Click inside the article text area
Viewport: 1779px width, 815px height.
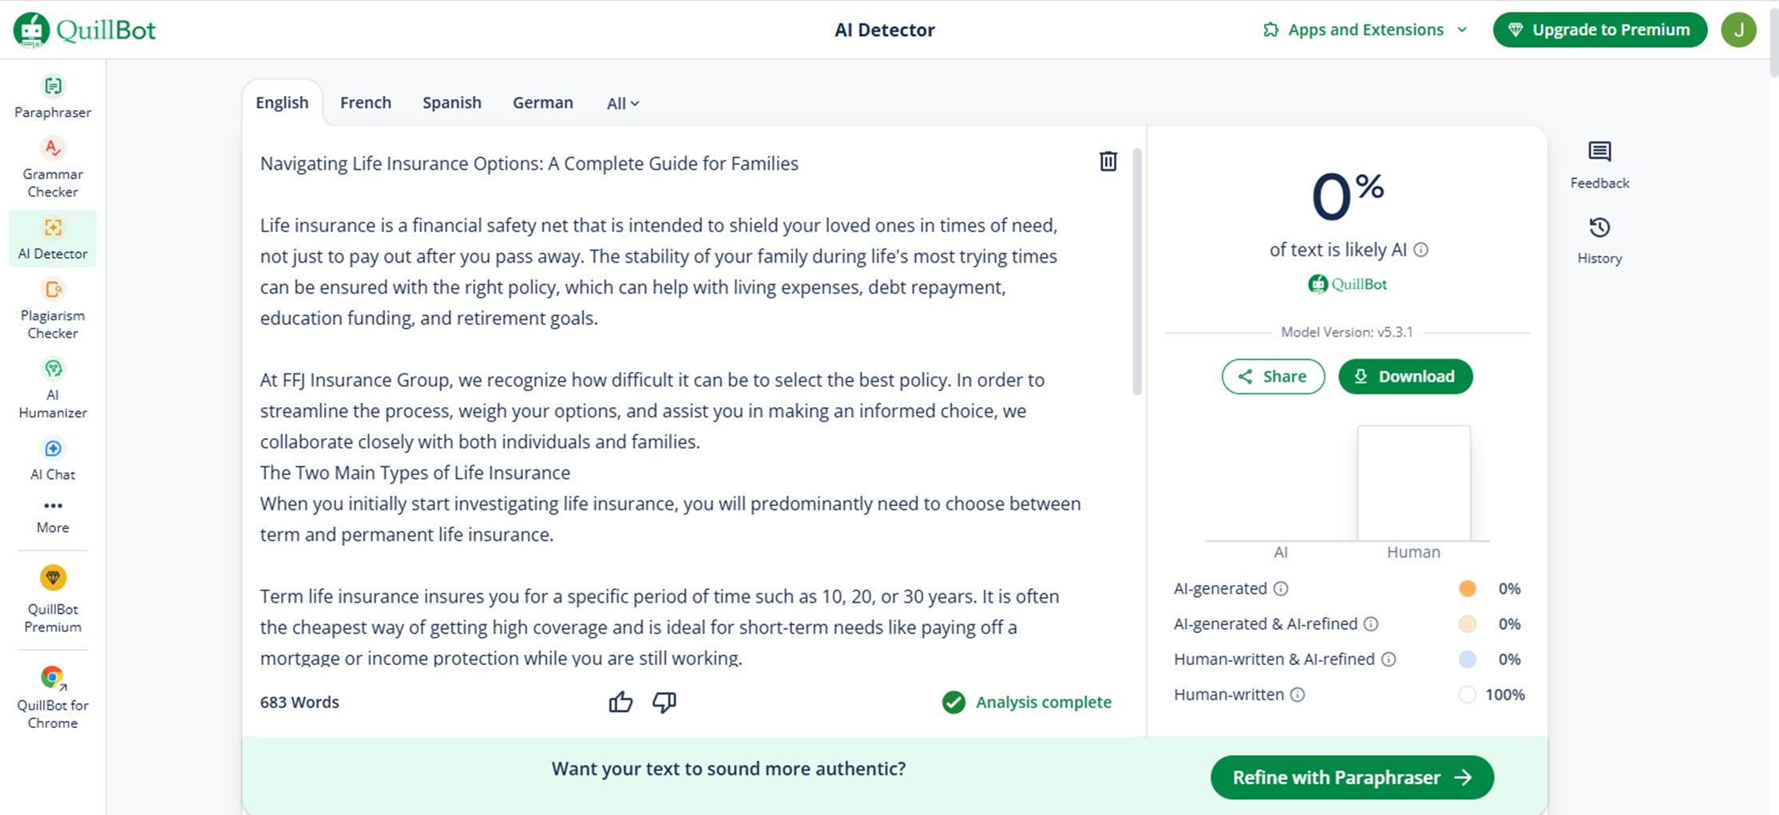click(671, 410)
